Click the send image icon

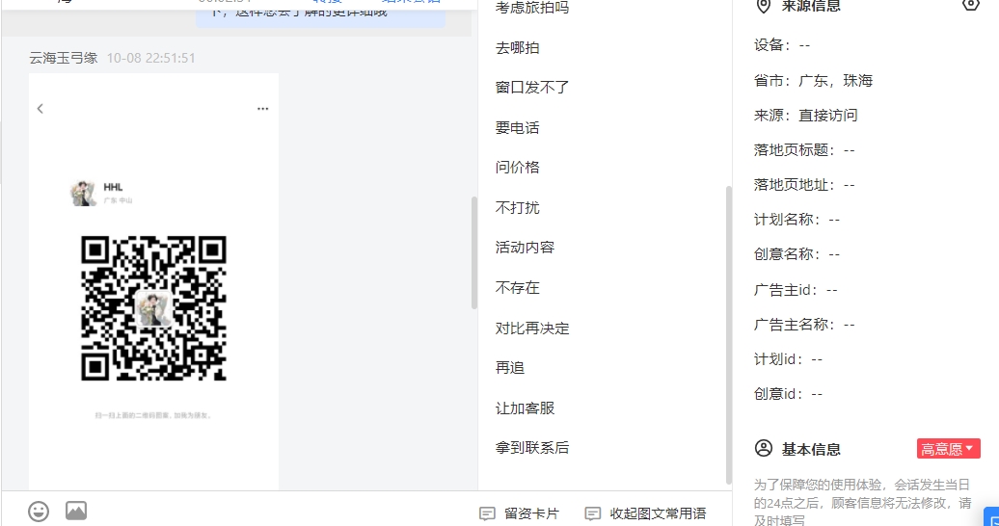[x=76, y=511]
